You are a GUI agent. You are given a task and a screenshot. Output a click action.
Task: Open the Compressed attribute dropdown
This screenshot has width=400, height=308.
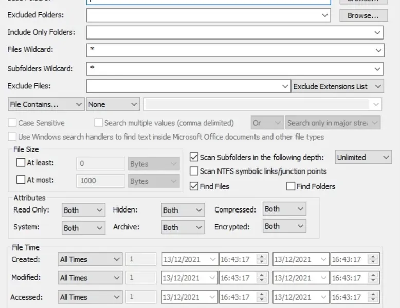point(284,209)
